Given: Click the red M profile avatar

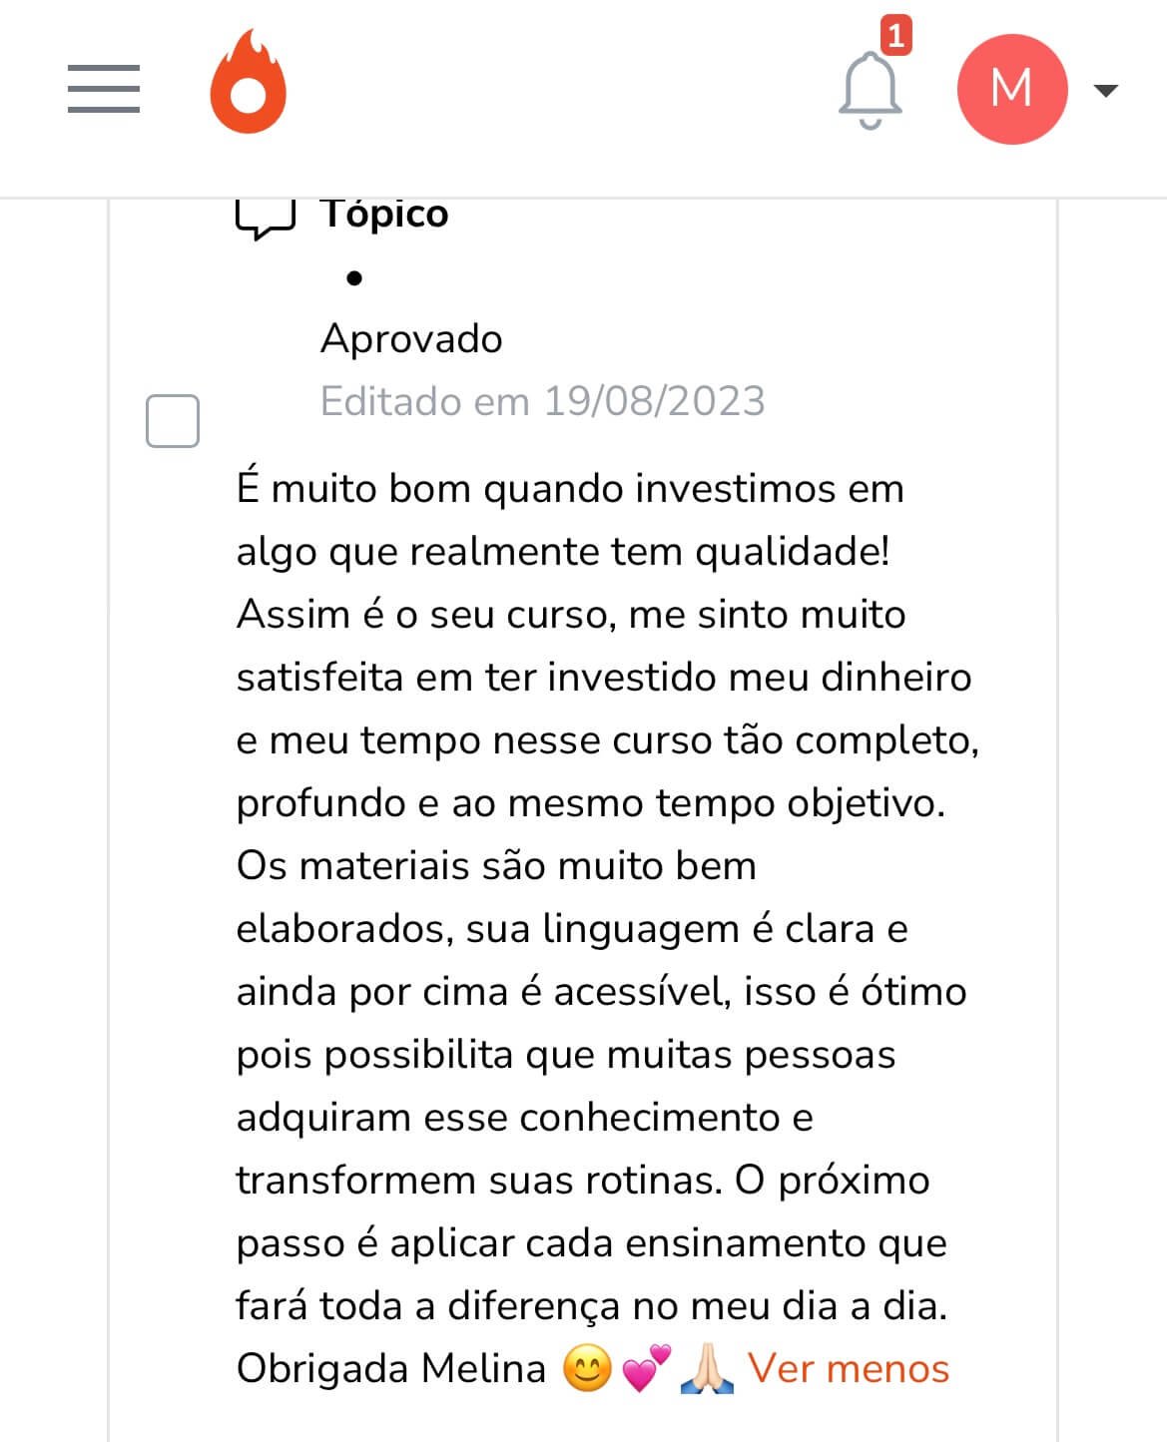Looking at the screenshot, I should pos(1011,89).
